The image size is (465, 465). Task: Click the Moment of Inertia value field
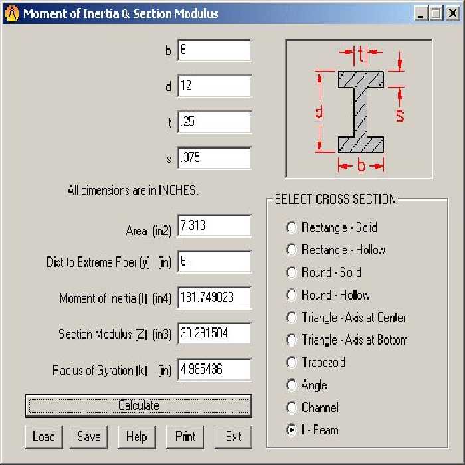pos(215,298)
